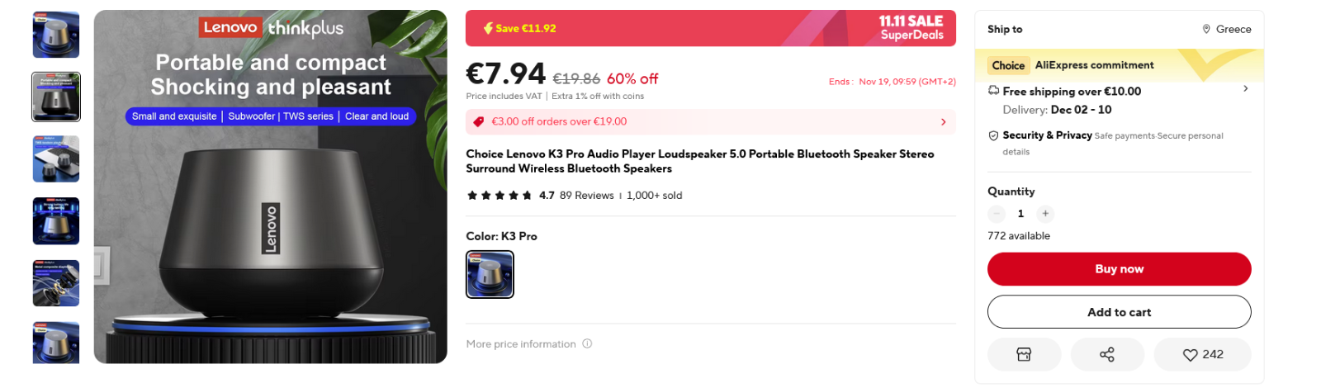1321x388 pixels.
Task: Click the red Buy now button
Action: pos(1119,269)
